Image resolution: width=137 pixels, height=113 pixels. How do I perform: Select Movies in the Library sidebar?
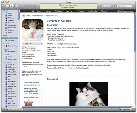tap(10, 15)
